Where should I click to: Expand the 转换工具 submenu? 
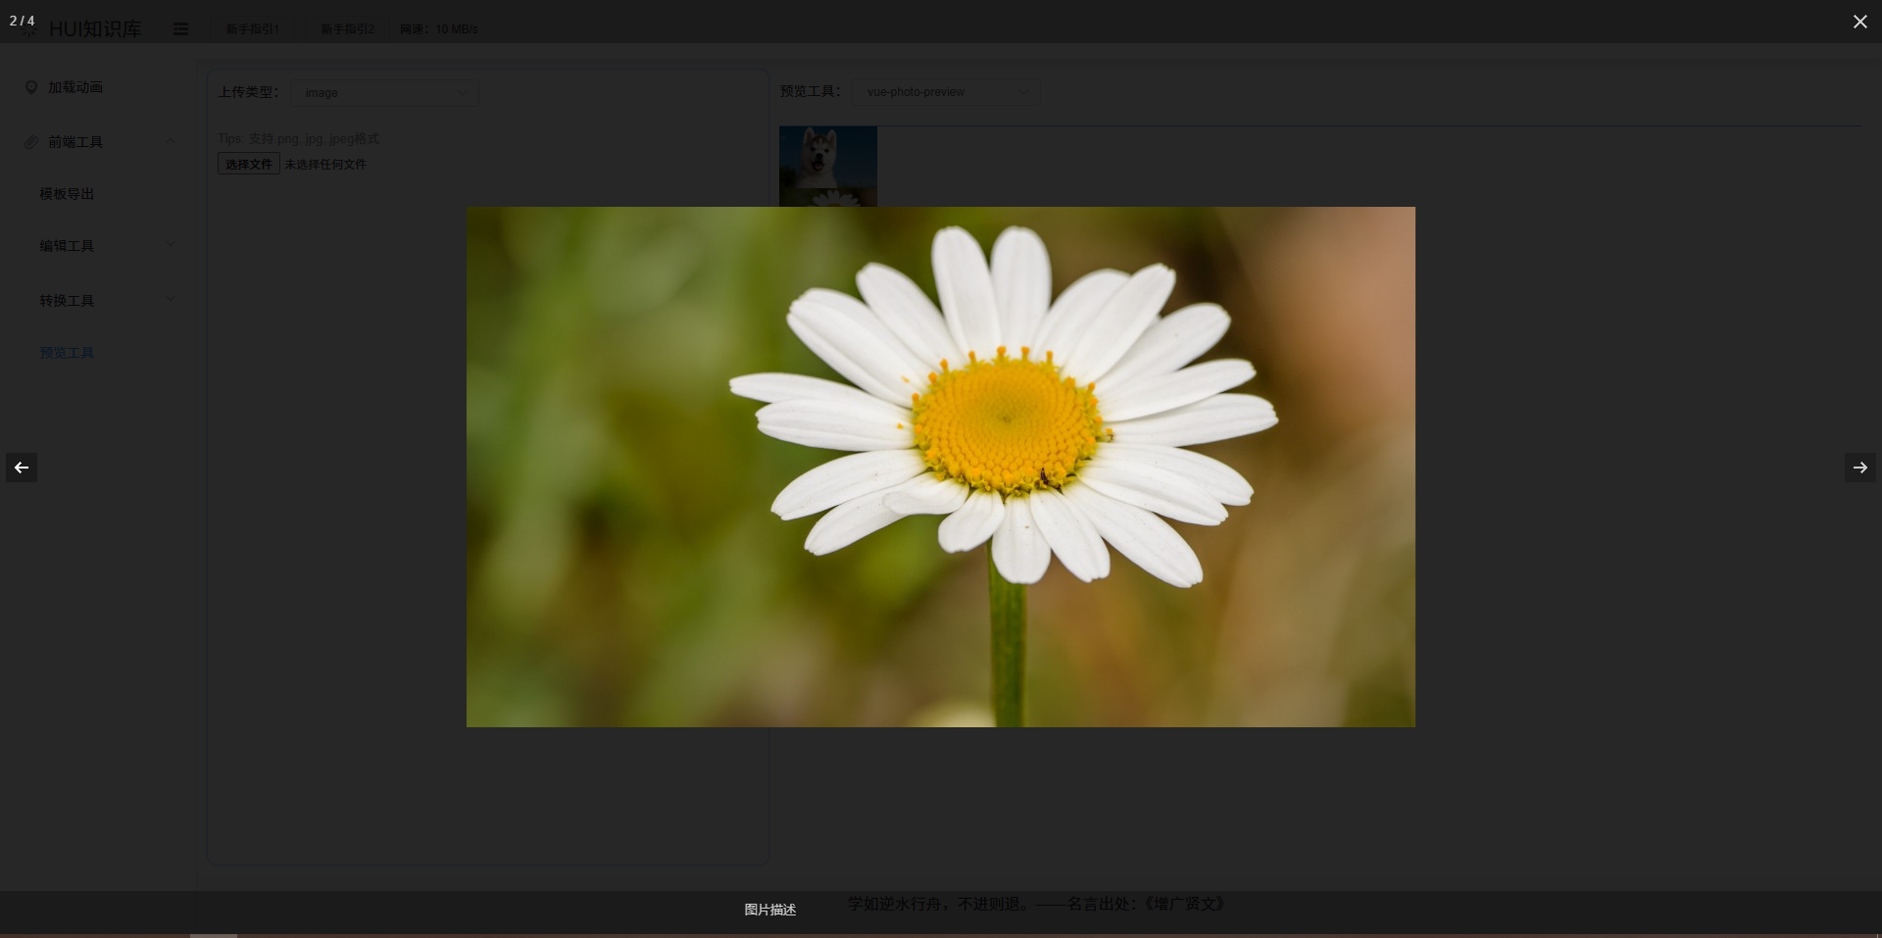pyautogui.click(x=98, y=301)
